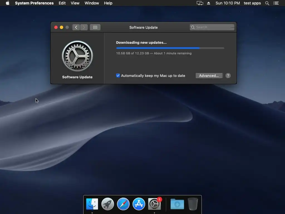Viewport: 285px width, 214px height.
Task: Open Spotlight search magnifier icon
Action: (267, 3)
